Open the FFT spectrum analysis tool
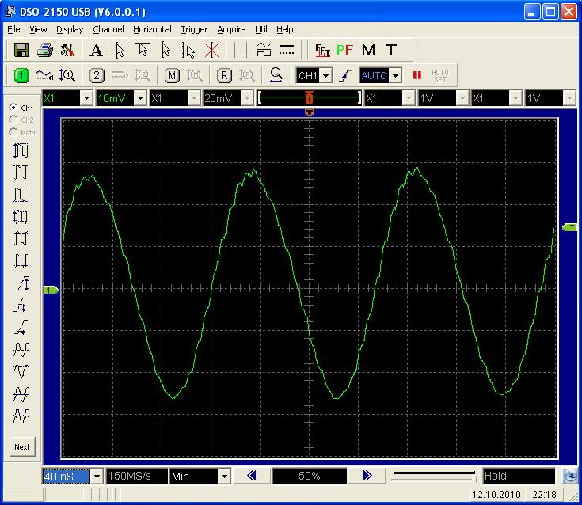 click(322, 50)
